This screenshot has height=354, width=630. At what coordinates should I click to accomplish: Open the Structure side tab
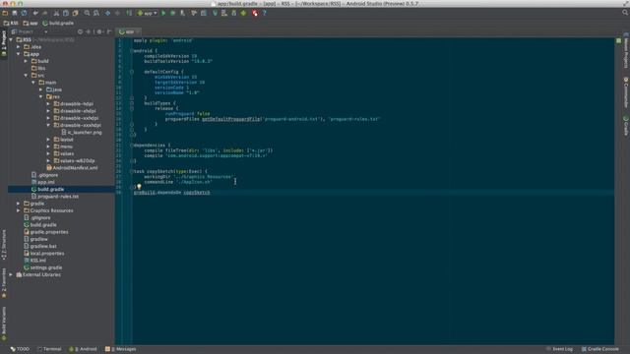point(4,245)
